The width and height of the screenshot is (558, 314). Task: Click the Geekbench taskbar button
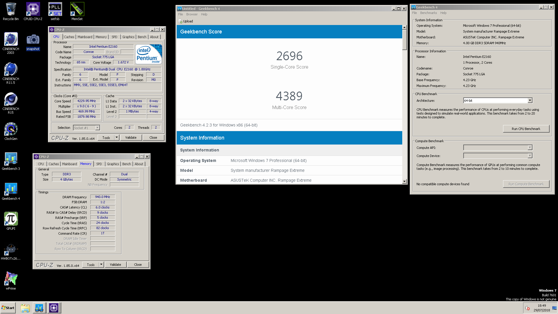tap(39, 308)
